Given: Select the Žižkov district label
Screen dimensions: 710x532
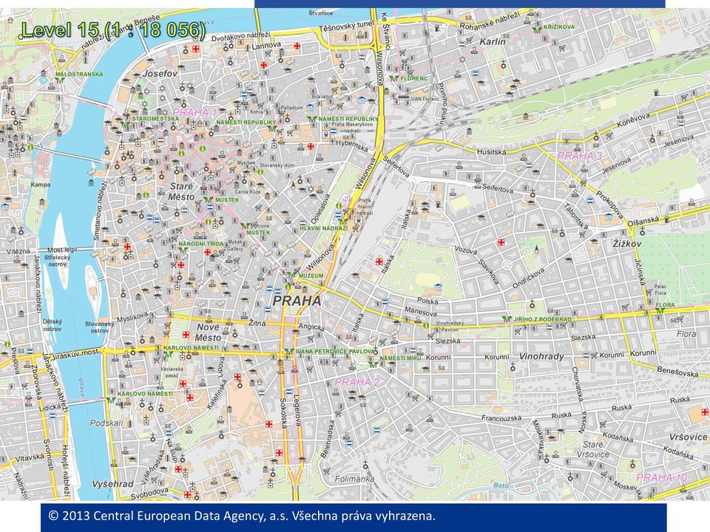Looking at the screenshot, I should coord(627,244).
